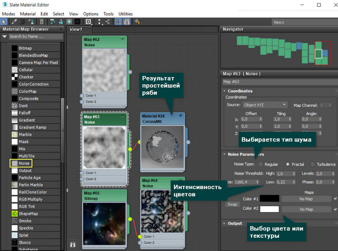Close the Material/Map Browser panel
The image size is (338, 251).
[x=60, y=29]
